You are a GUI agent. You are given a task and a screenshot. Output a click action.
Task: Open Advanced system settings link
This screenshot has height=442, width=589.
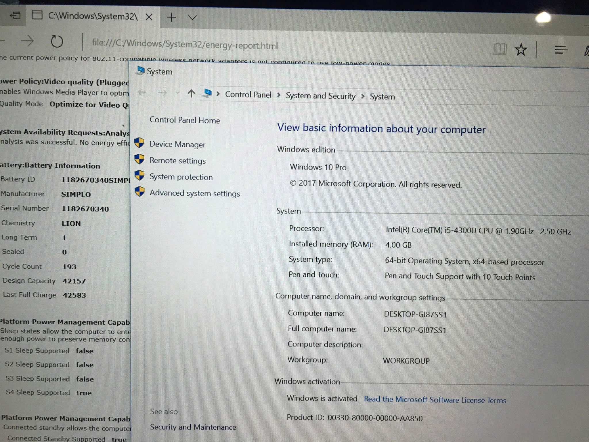[x=195, y=193]
